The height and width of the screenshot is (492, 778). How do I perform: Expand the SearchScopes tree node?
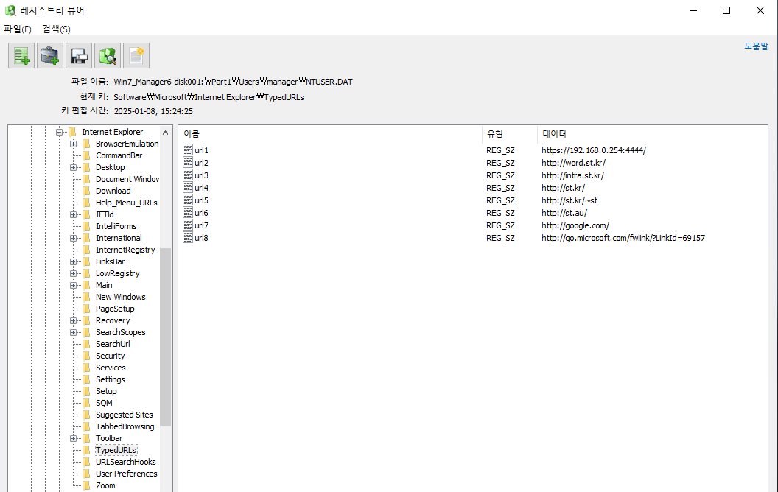click(x=73, y=332)
